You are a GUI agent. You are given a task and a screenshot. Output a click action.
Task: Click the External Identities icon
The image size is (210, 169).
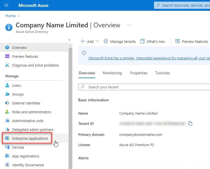pyautogui.click(x=7, y=103)
